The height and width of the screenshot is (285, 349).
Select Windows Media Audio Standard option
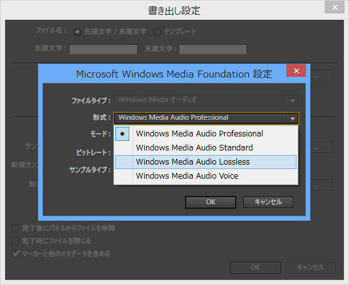click(x=206, y=148)
